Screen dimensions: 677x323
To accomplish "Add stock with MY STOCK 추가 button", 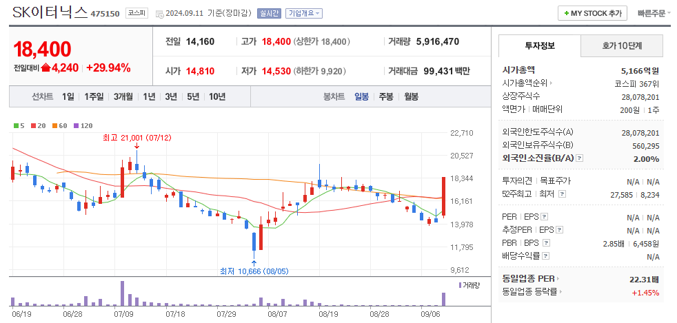I will [x=592, y=13].
